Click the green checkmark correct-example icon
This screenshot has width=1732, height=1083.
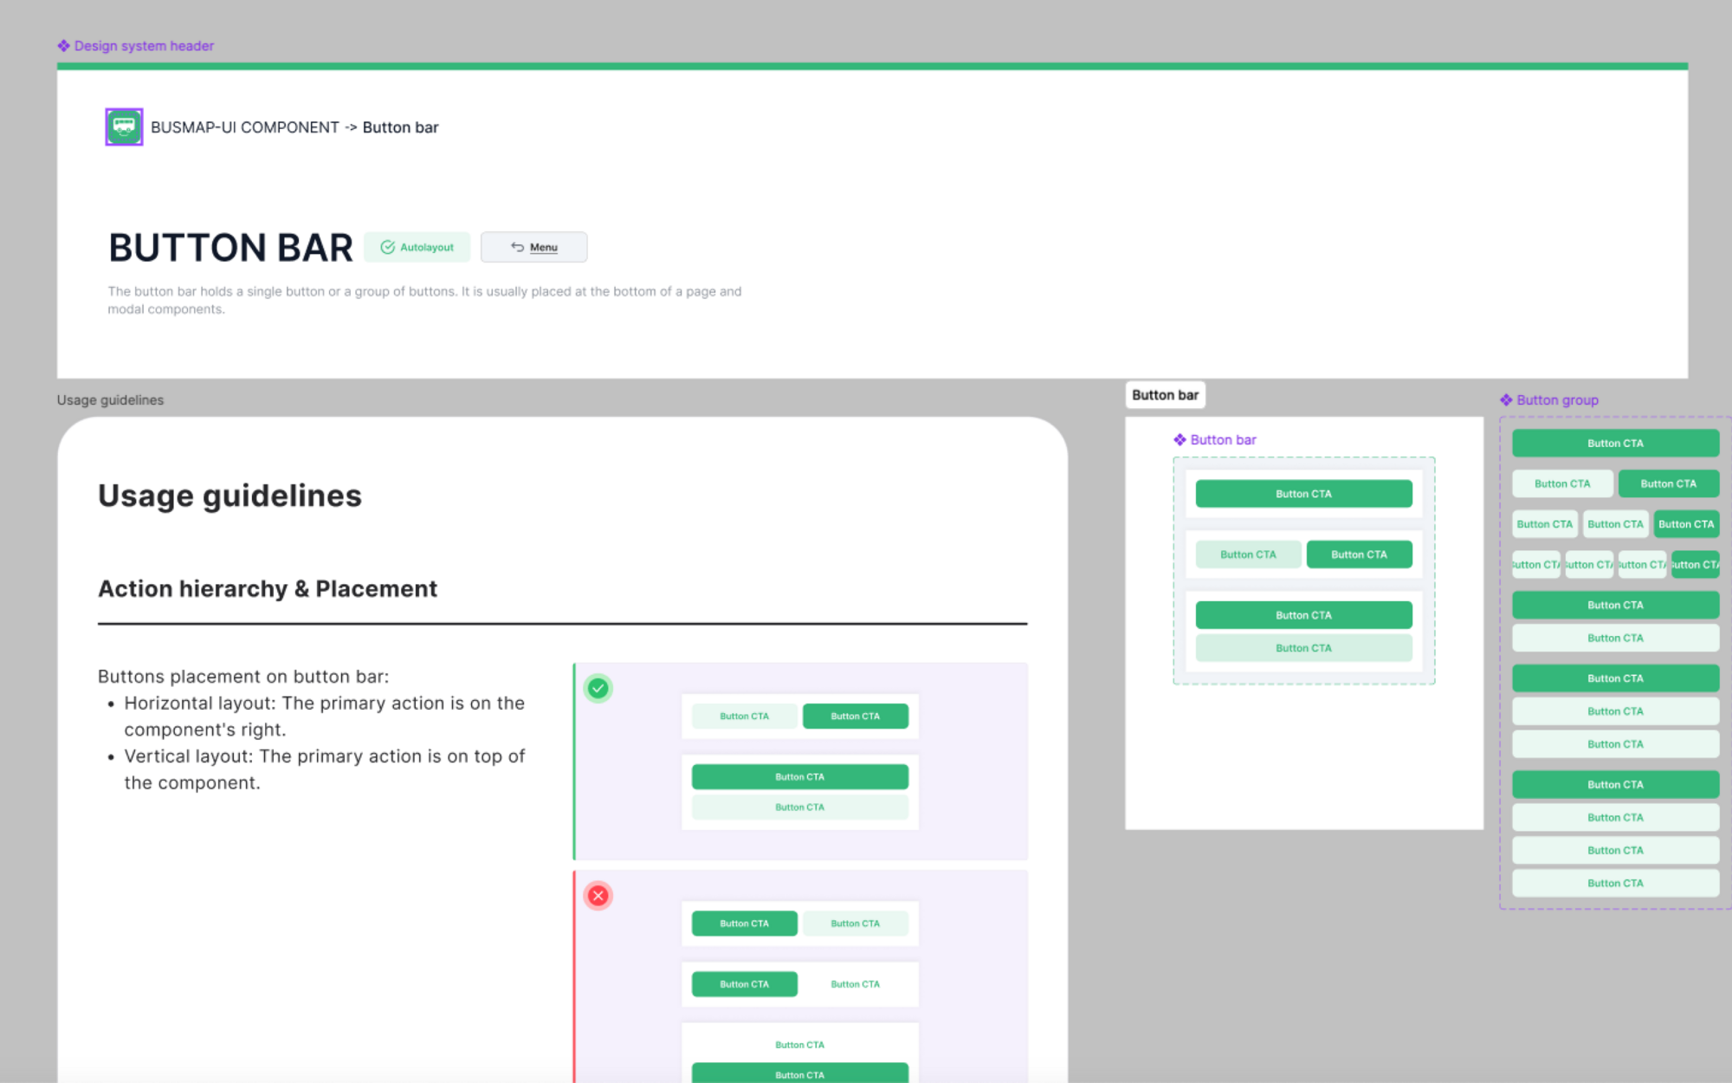[598, 689]
